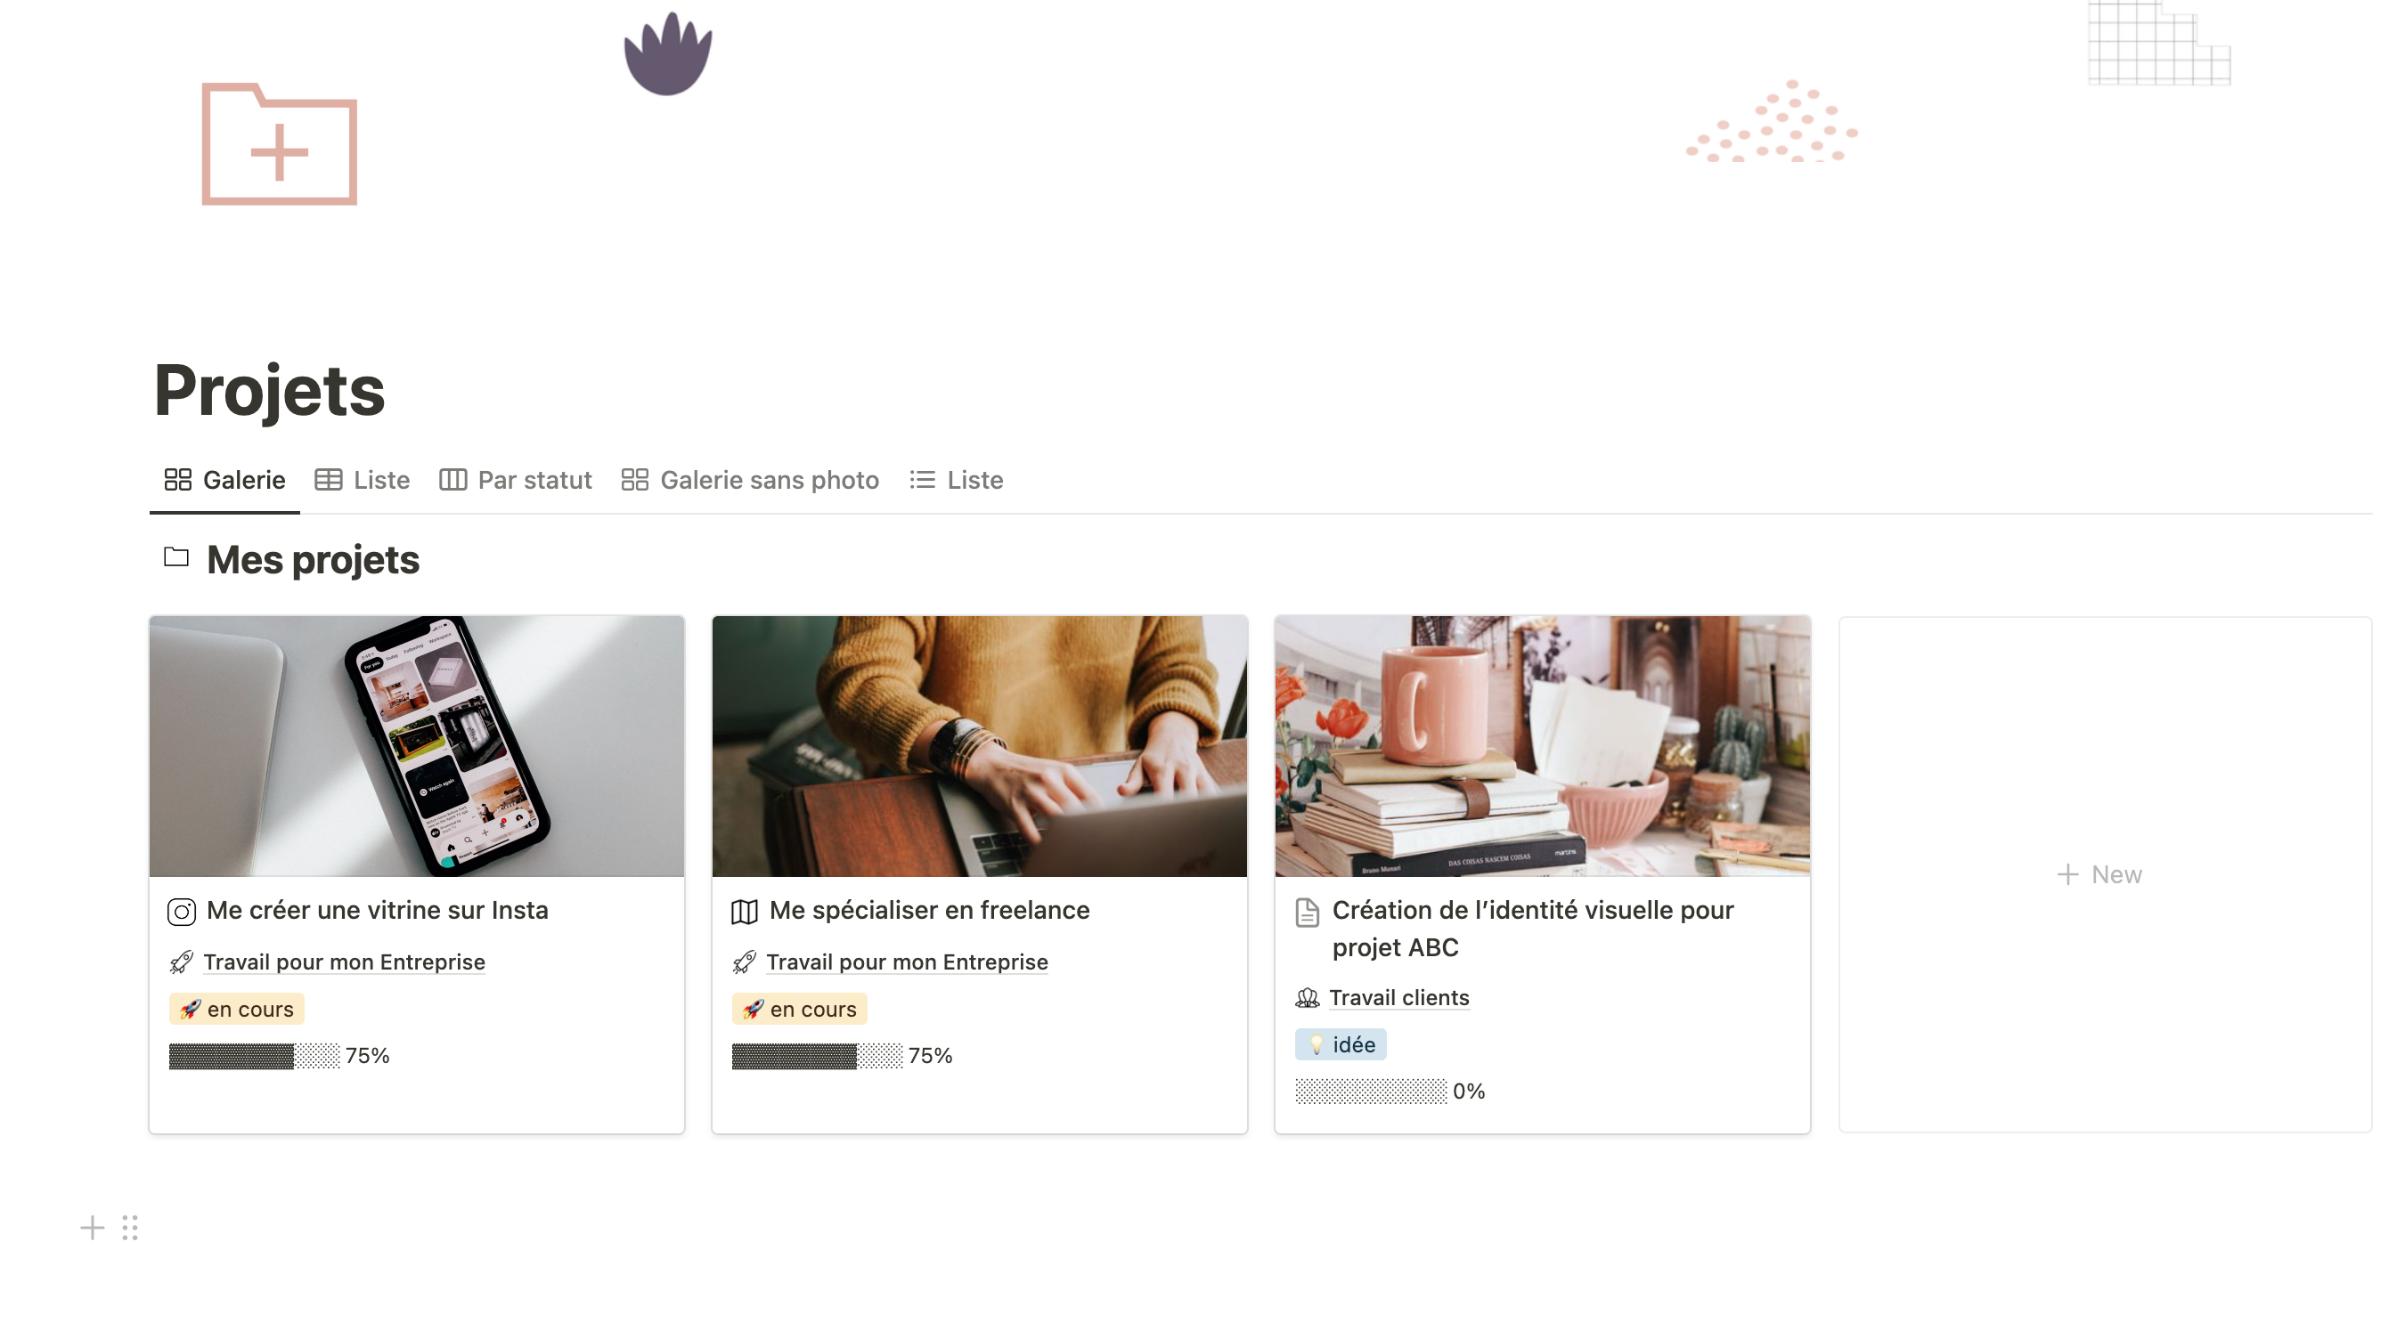Click the rocket icon in the Insta card
This screenshot has width=2405, height=1323.
(x=182, y=962)
